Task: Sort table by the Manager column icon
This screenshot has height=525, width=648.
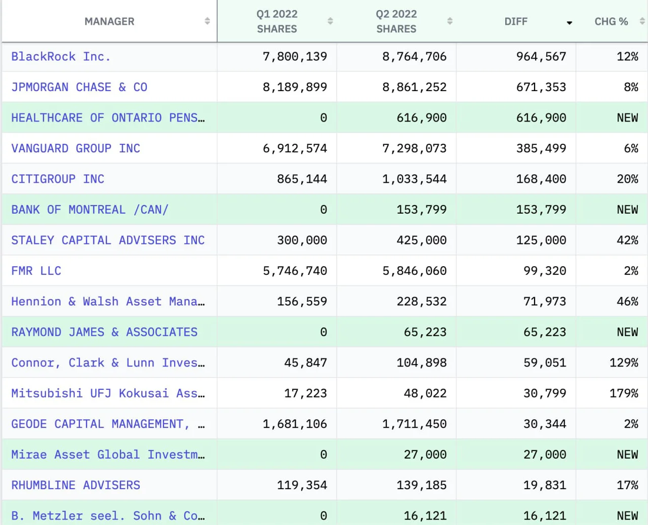Action: pyautogui.click(x=207, y=21)
